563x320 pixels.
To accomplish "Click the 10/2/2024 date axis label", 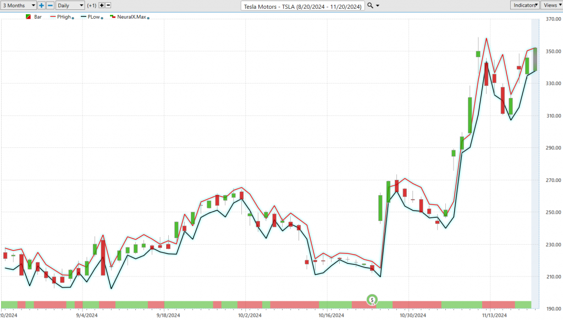I will pos(250,316).
